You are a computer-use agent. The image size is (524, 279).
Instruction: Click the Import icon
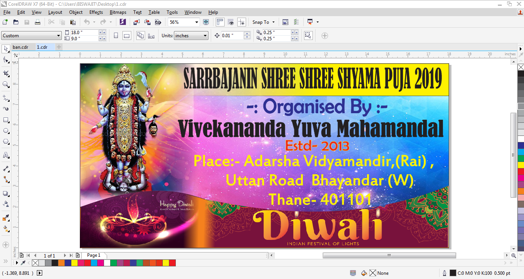[x=136, y=22]
